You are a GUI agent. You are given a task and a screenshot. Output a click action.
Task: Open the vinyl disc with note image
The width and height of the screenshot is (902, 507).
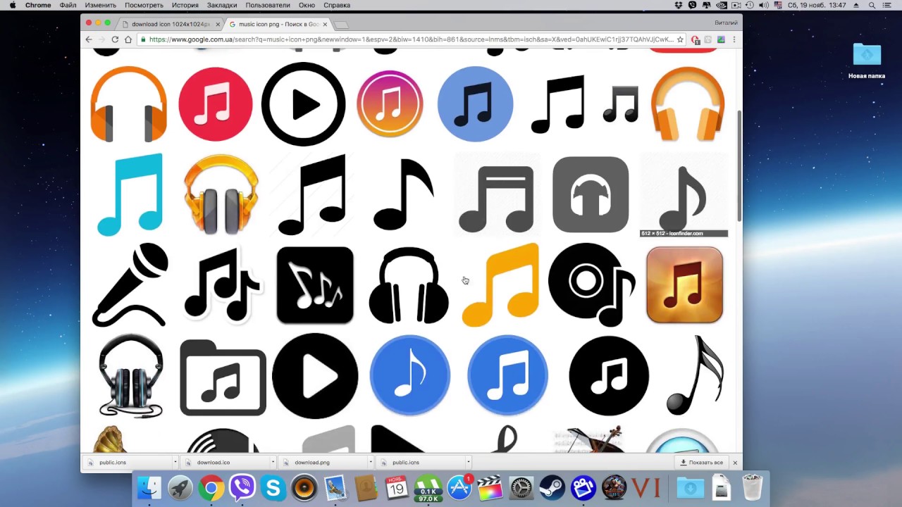point(592,285)
